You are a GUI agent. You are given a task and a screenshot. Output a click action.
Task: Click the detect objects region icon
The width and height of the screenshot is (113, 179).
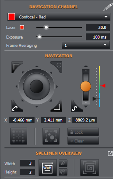[x=51, y=136]
